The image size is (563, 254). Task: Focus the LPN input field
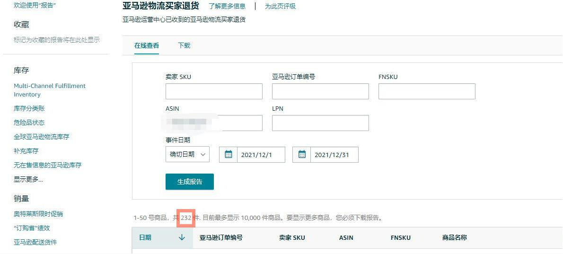point(320,123)
